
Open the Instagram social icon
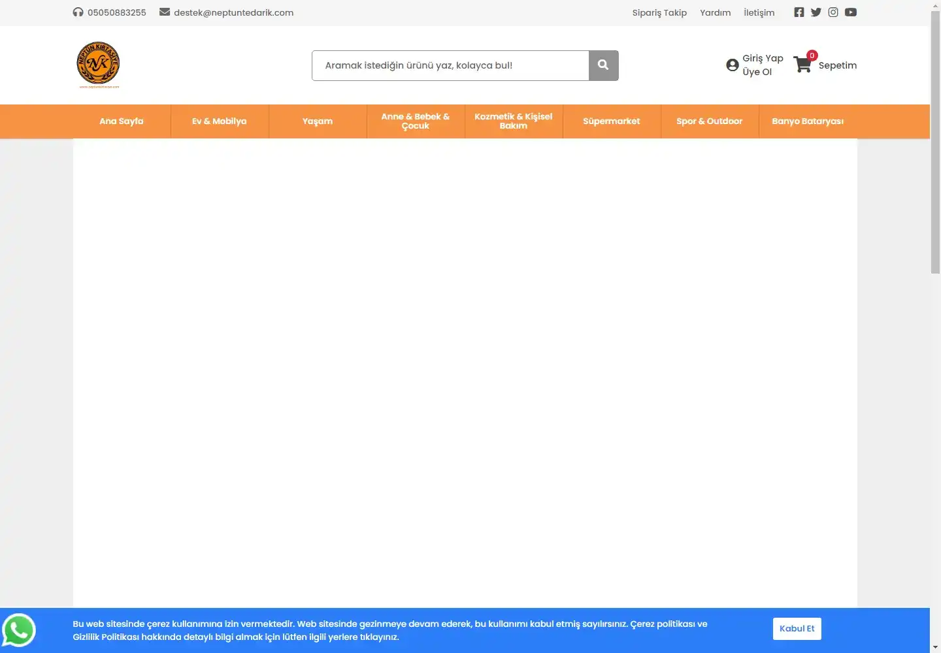(x=833, y=12)
